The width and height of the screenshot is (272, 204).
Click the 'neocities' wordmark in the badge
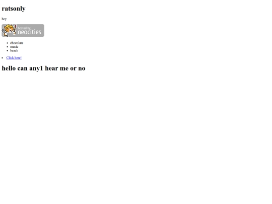[x=30, y=32]
